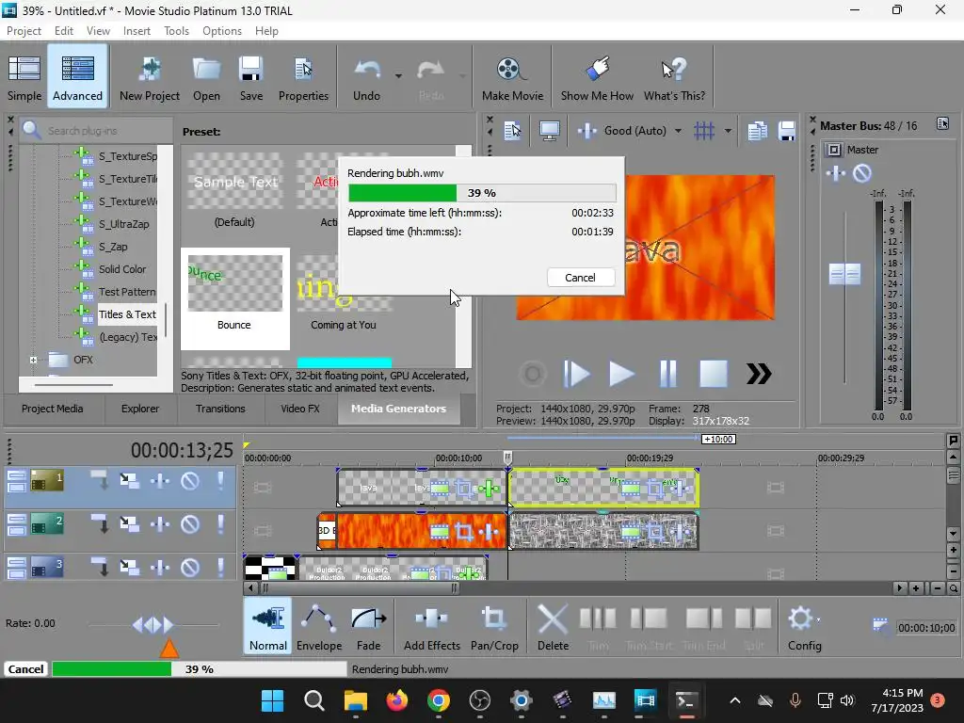Undo the last action
Viewport: 964px width, 723px height.
click(367, 78)
